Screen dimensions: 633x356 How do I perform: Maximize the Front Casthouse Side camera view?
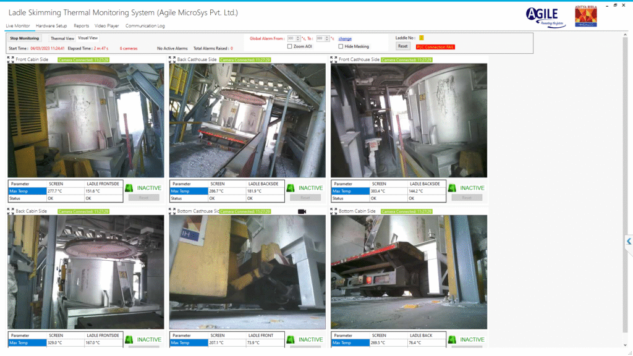(334, 60)
